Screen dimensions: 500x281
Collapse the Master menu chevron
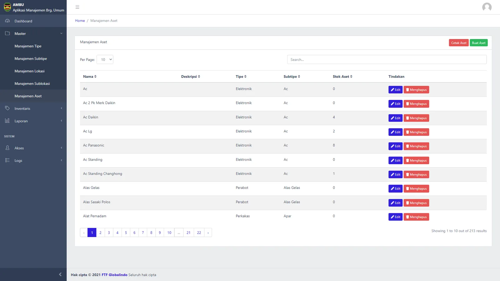click(61, 33)
